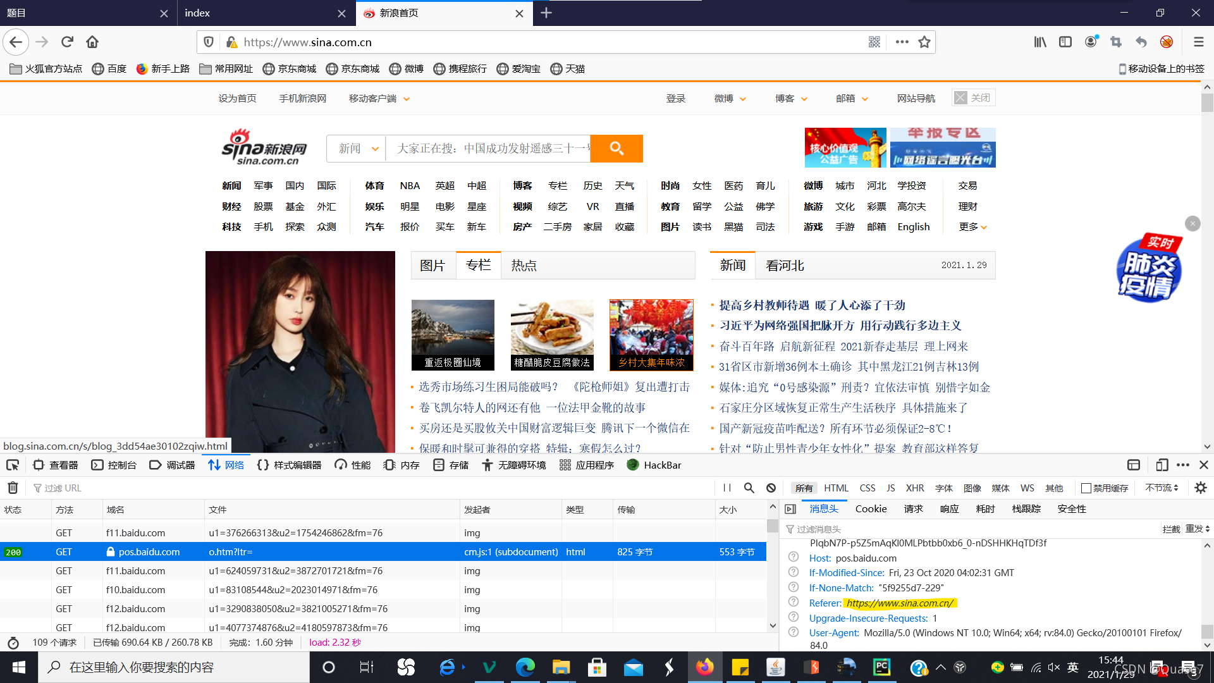Expand the 博客 dropdown menu in navbar

click(788, 97)
